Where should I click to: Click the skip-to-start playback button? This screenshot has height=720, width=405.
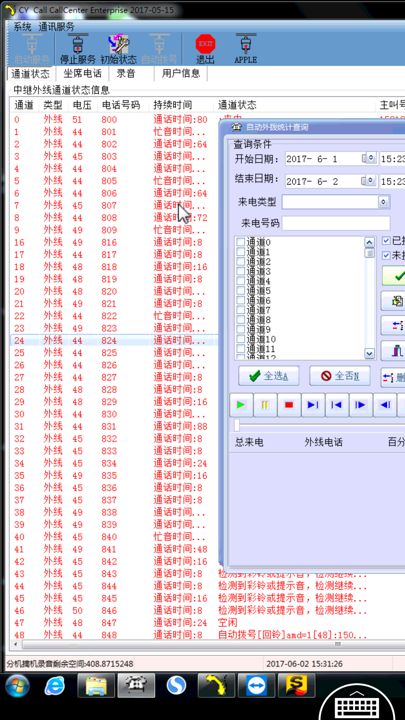[337, 405]
